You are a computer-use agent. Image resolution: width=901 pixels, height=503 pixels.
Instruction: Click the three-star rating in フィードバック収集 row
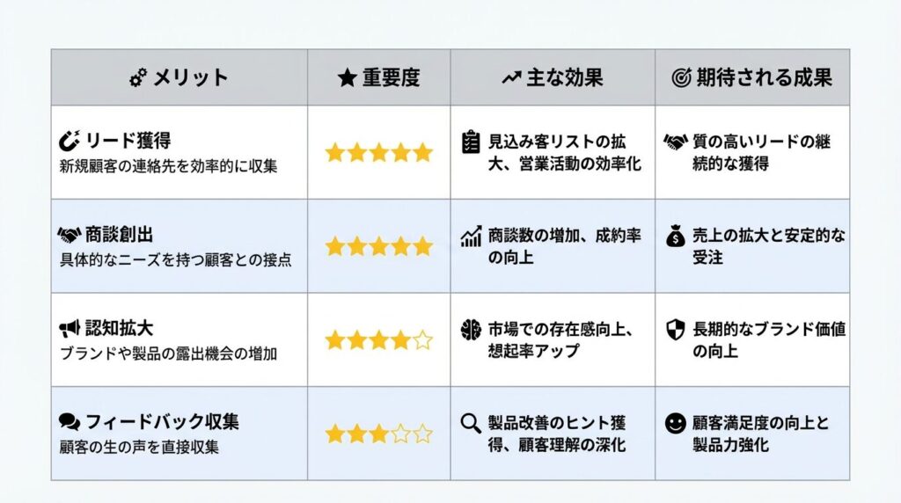click(x=378, y=434)
